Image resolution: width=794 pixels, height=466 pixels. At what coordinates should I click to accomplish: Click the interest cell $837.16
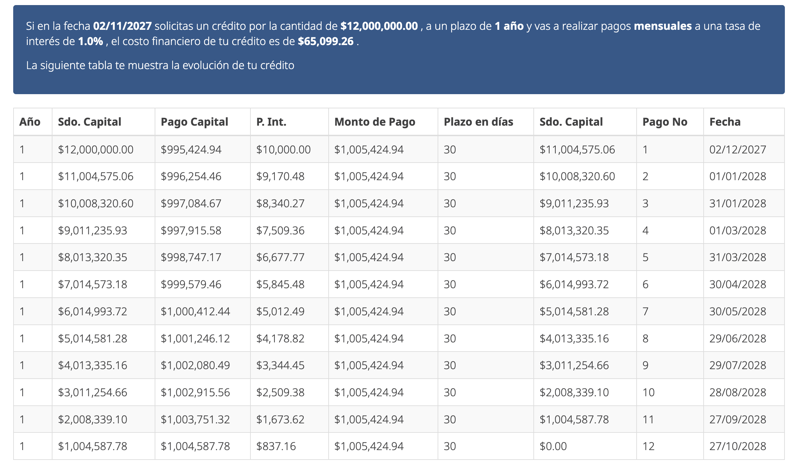(289, 446)
